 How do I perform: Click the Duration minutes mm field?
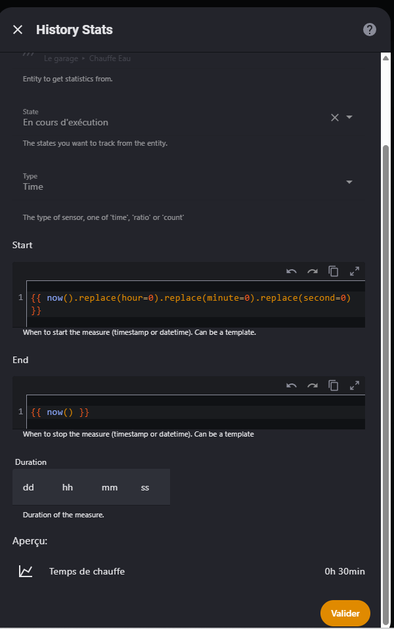coord(110,487)
